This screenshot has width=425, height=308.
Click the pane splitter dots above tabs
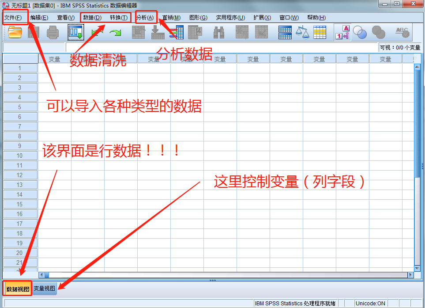[x=213, y=280]
